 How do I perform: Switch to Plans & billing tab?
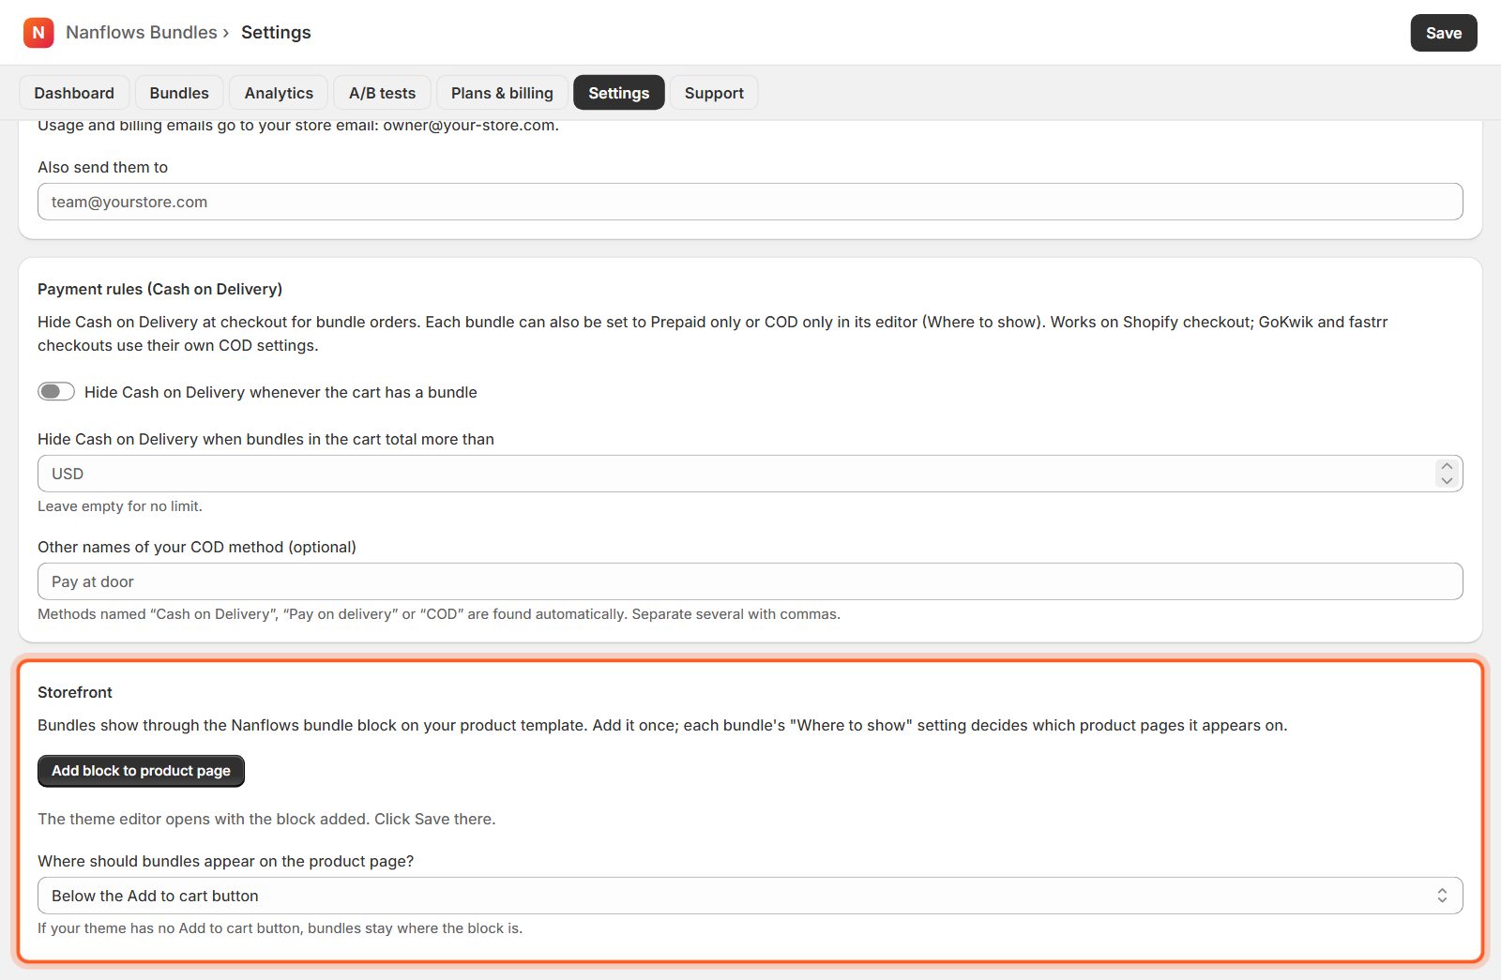502,93
